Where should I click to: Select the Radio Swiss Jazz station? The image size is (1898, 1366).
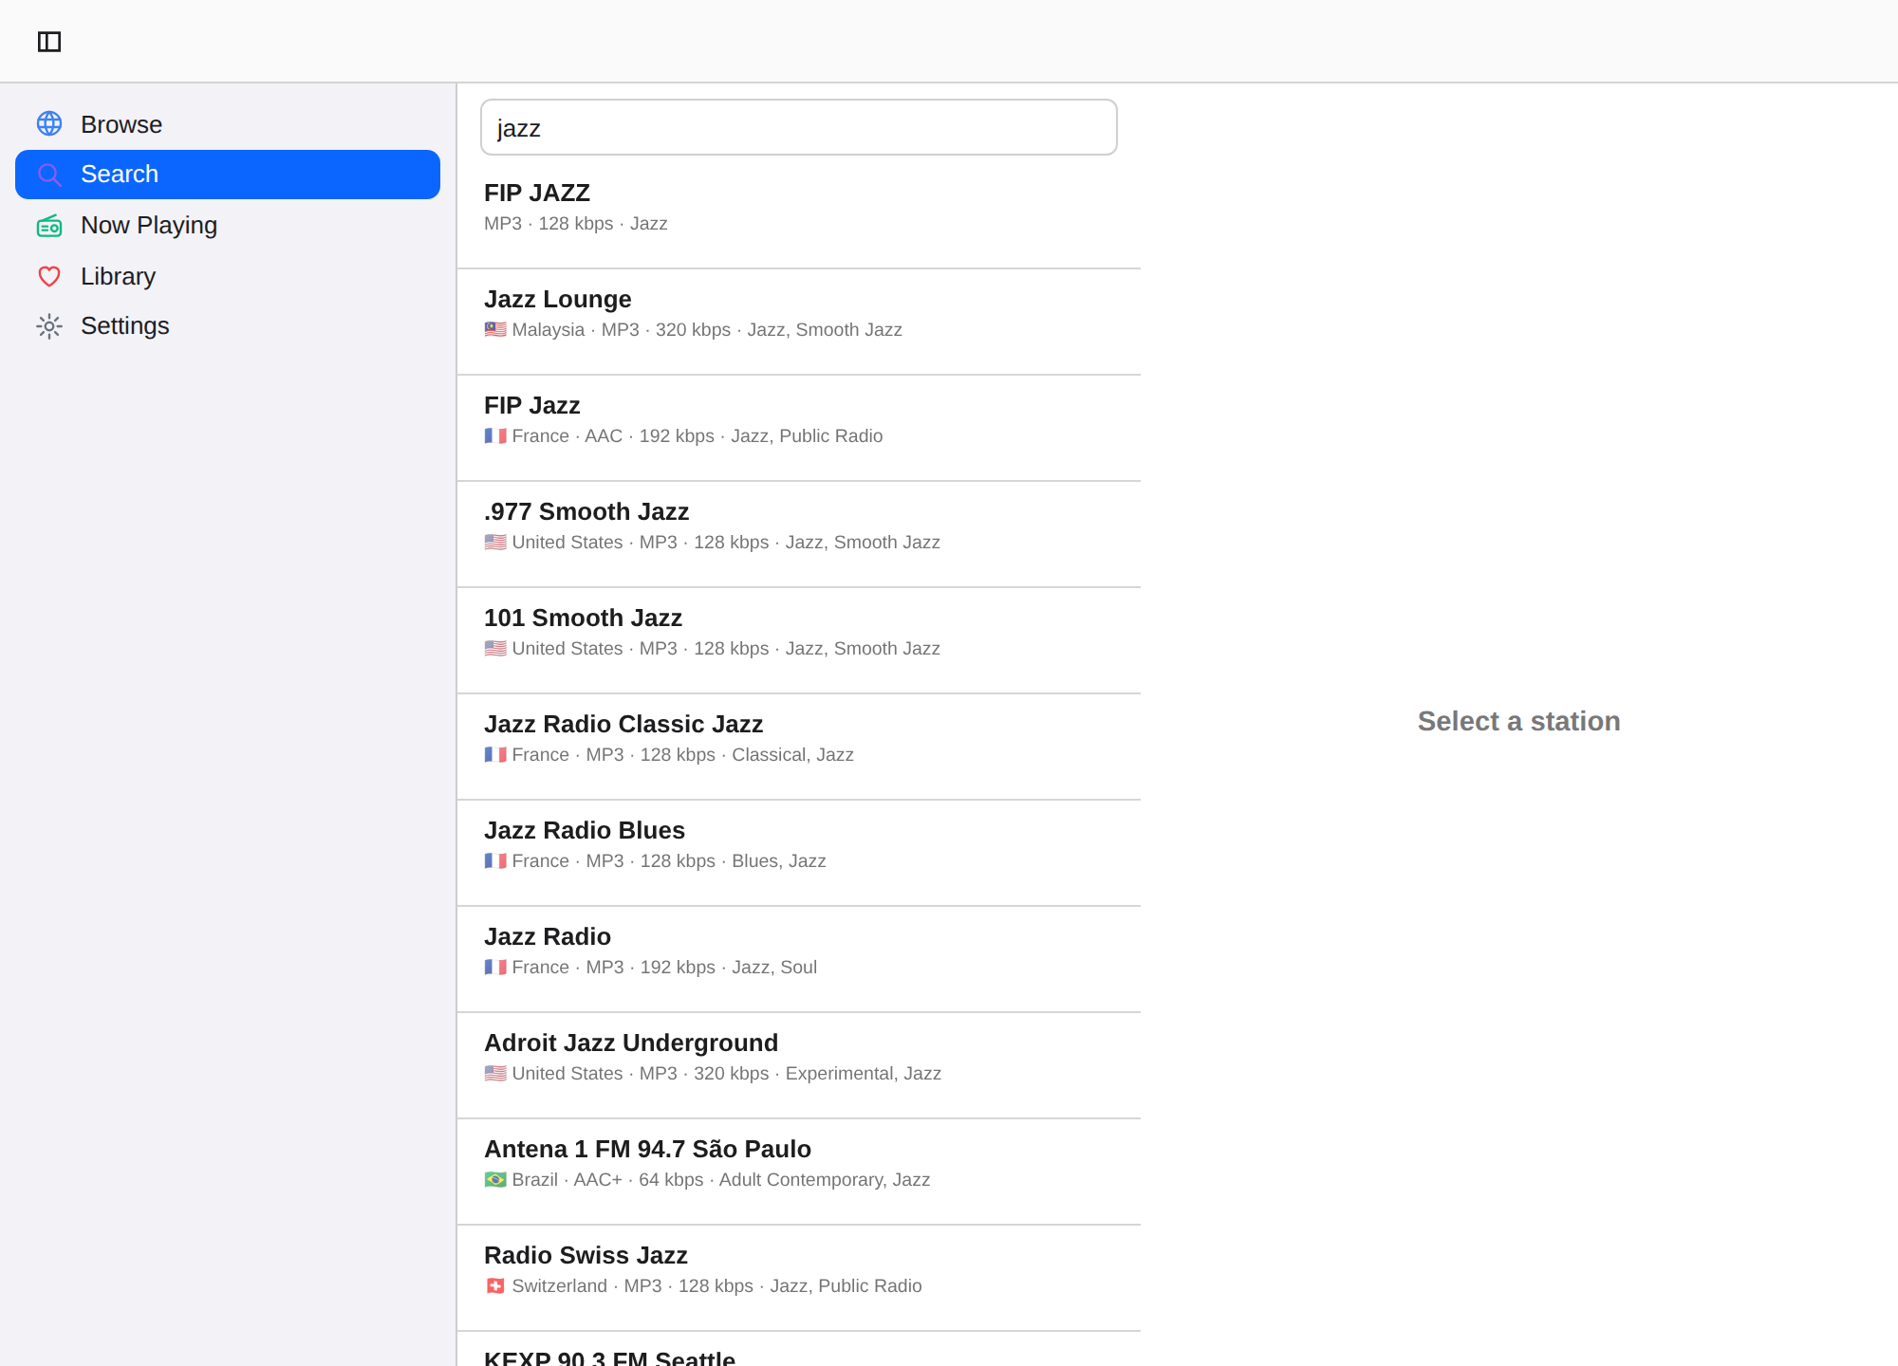click(799, 1278)
